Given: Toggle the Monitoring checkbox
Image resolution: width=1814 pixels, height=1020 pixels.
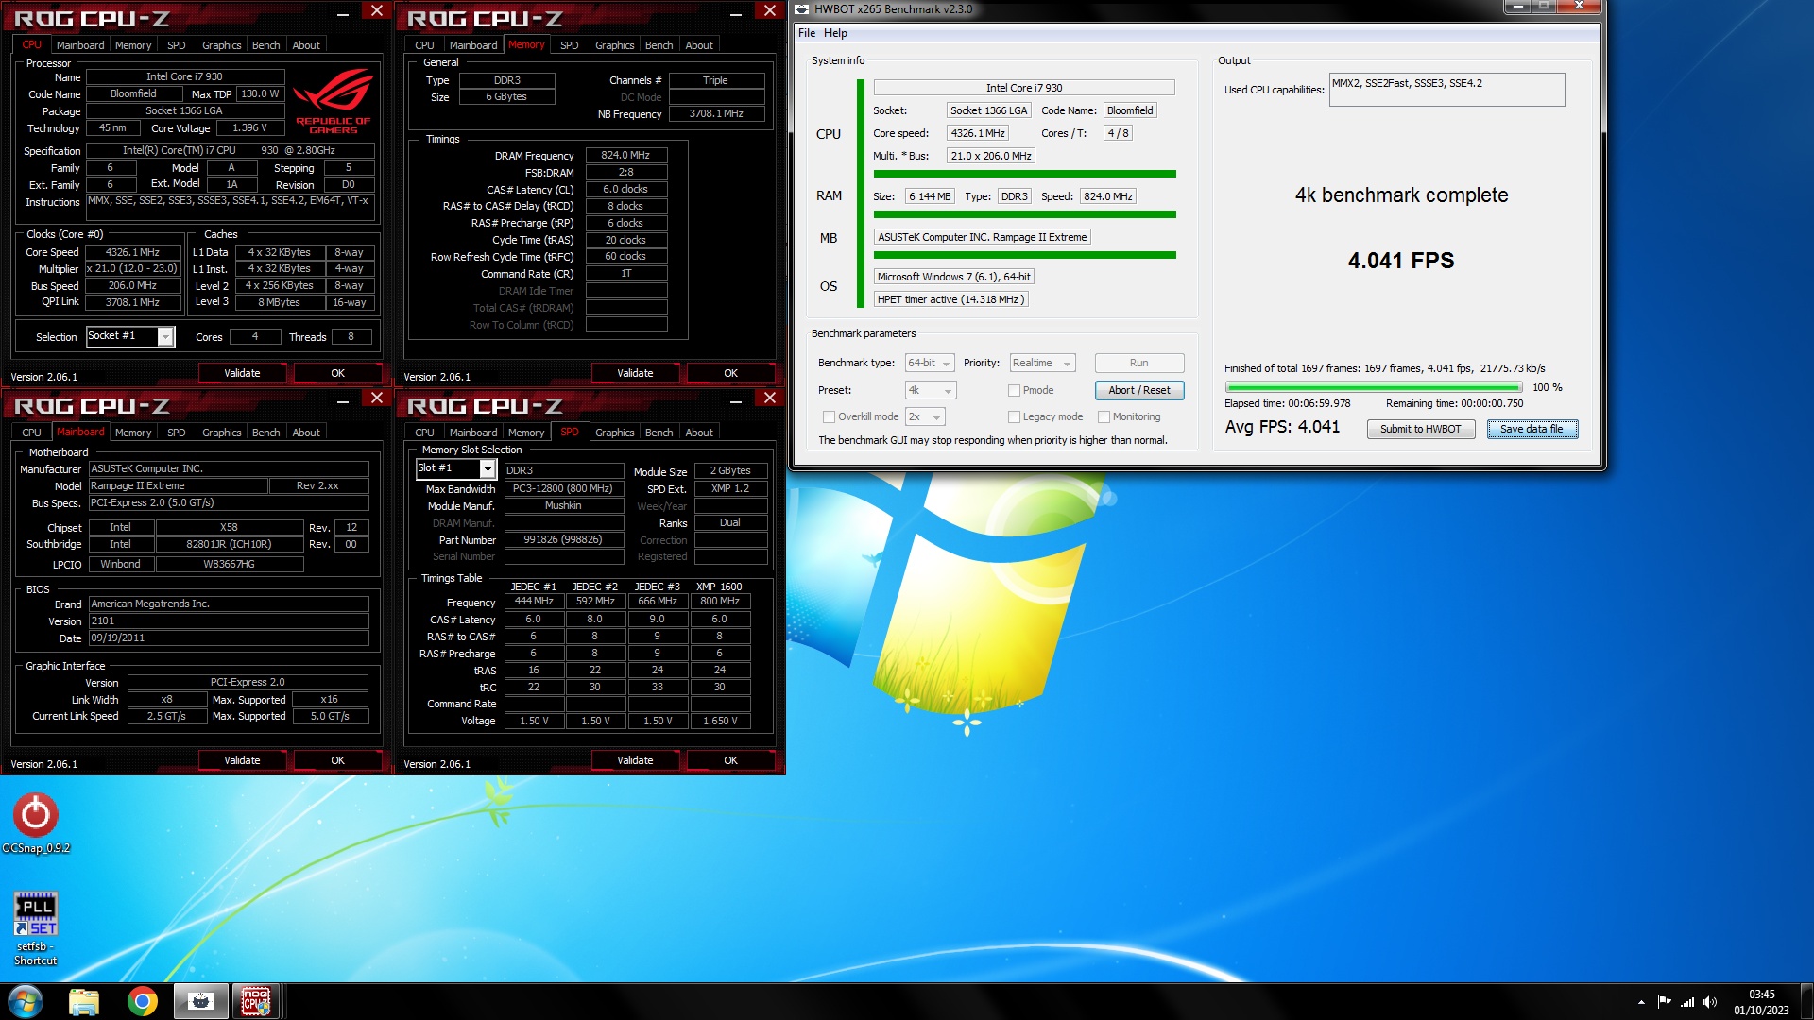Looking at the screenshot, I should [x=1104, y=416].
